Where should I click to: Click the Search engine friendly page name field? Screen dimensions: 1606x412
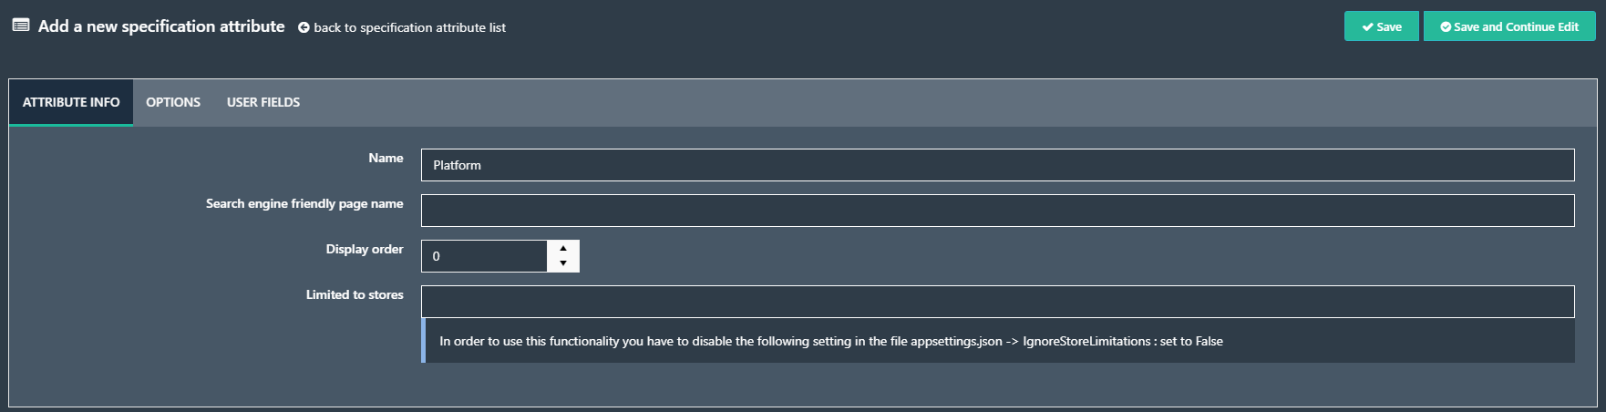pyautogui.click(x=997, y=211)
